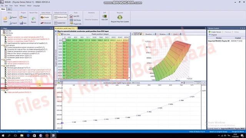Collapse the Limiters folder

coord(2,60)
